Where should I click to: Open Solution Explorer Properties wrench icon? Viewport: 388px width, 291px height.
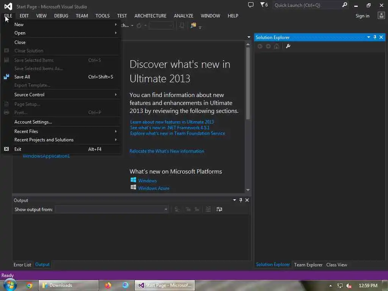point(288,46)
